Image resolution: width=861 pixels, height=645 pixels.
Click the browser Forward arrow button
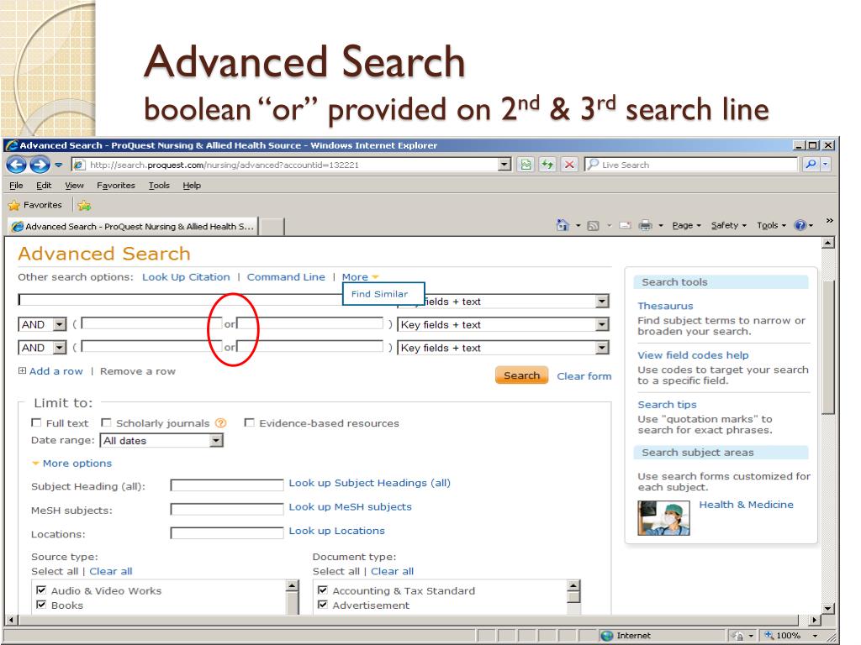(40, 165)
